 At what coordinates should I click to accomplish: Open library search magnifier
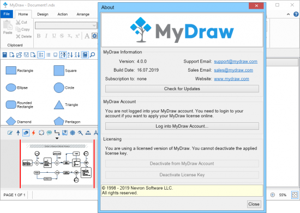point(92,55)
